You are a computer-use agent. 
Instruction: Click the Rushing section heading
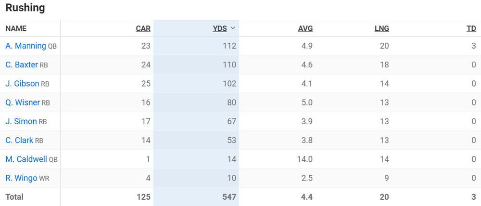coord(25,8)
